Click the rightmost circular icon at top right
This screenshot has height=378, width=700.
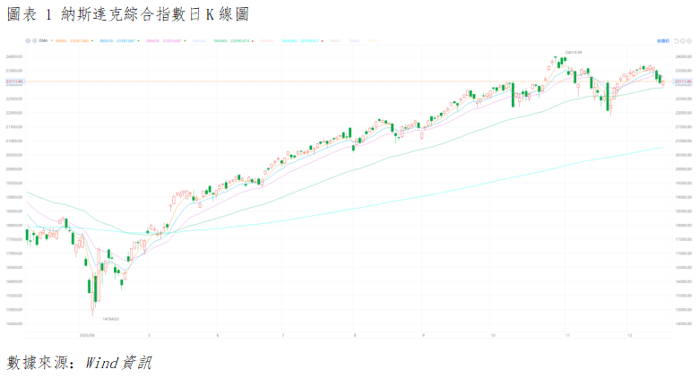tap(689, 40)
